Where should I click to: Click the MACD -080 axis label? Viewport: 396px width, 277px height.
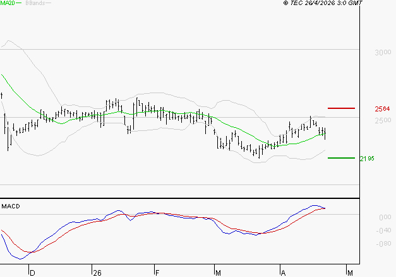tap(383, 244)
